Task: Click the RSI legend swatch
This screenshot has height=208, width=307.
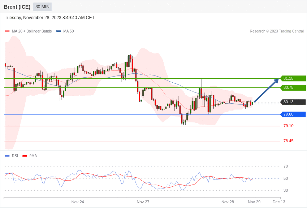Action: [7, 156]
